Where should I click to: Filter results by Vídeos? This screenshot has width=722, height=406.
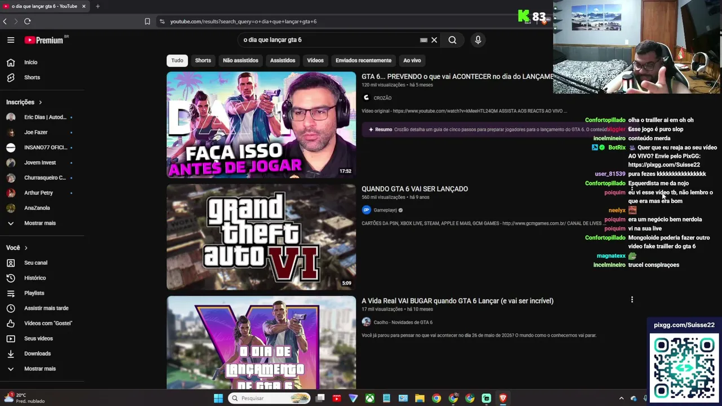(x=315, y=60)
